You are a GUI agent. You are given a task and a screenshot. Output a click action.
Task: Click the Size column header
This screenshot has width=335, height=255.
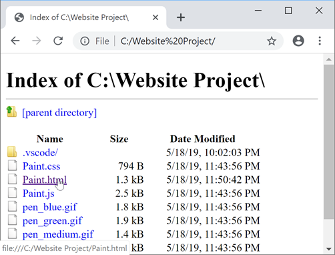(x=119, y=139)
